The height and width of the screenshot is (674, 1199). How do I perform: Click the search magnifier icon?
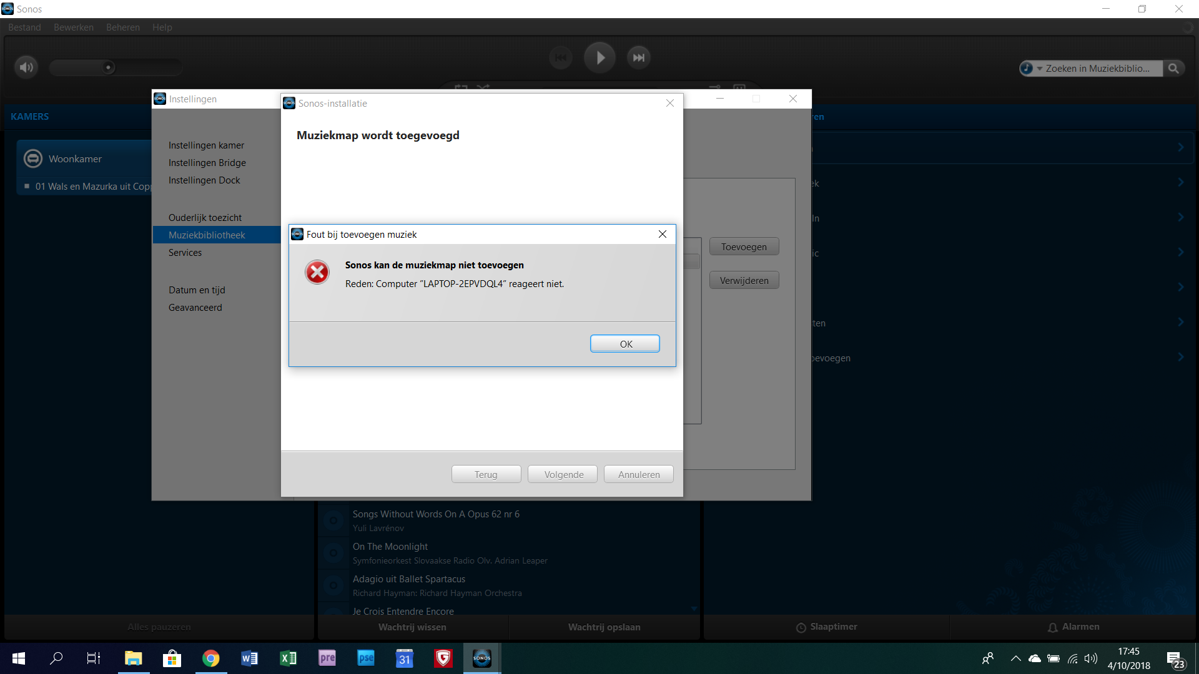(x=1173, y=69)
